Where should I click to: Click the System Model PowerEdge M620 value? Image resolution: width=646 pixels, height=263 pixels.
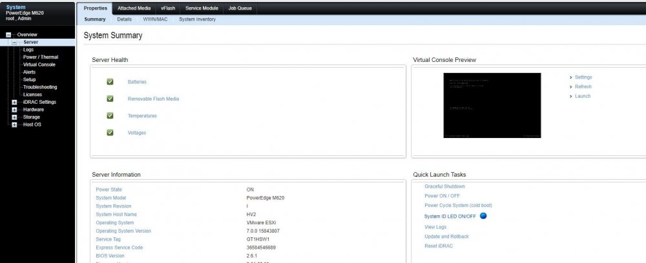click(x=266, y=198)
